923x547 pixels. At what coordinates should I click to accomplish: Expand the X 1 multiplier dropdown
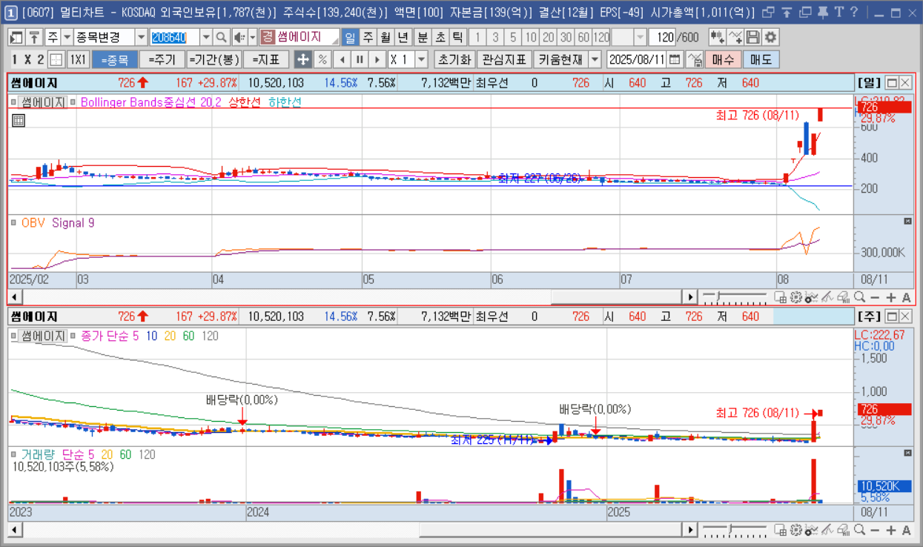tap(422, 59)
